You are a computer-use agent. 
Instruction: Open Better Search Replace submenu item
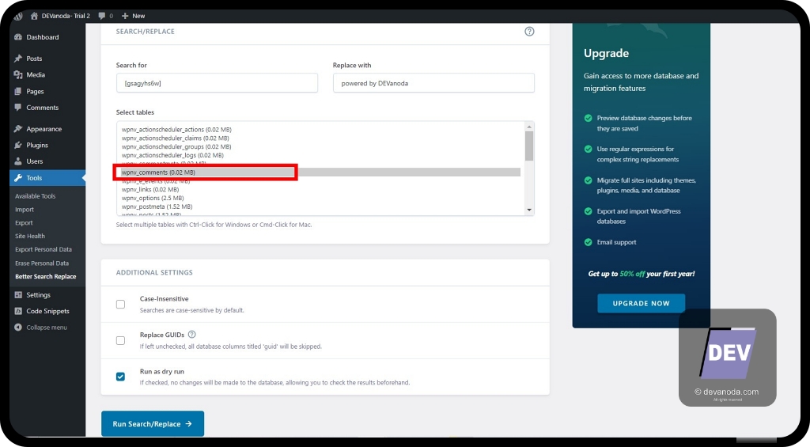click(45, 276)
